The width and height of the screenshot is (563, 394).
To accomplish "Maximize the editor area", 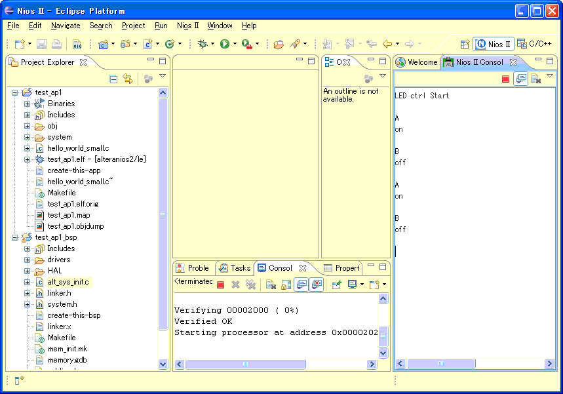I will [311, 61].
